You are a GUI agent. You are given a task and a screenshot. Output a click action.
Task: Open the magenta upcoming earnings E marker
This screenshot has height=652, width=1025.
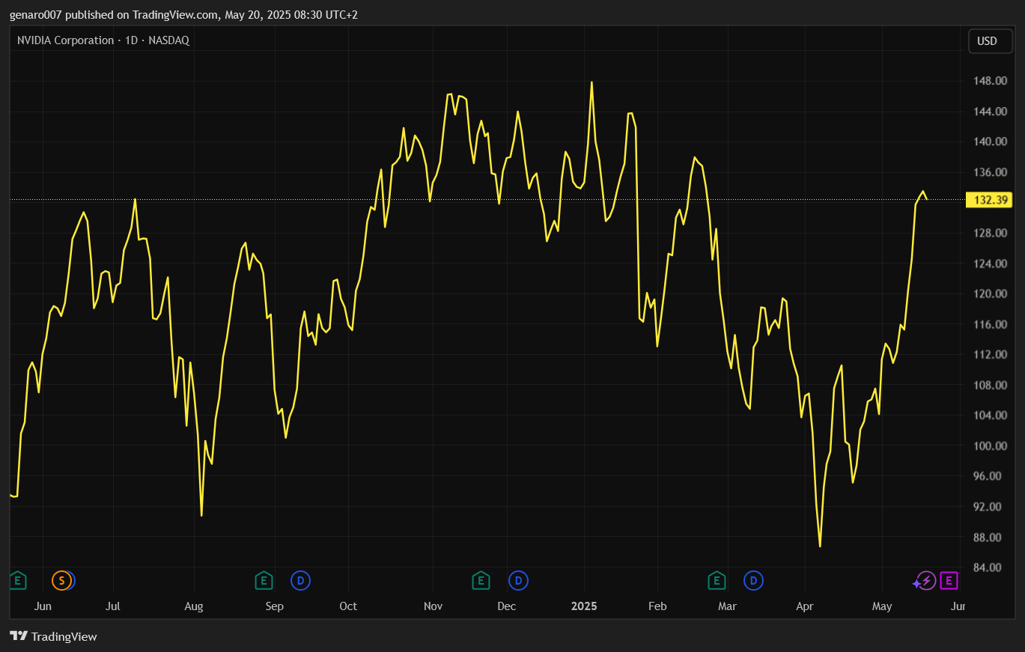click(x=949, y=580)
